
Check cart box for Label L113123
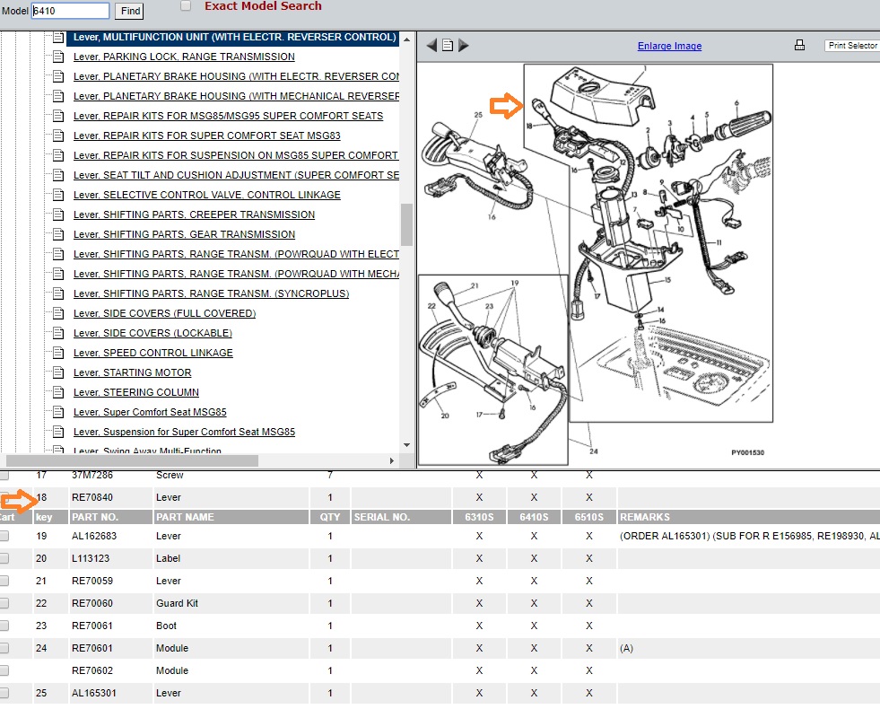tap(4, 558)
